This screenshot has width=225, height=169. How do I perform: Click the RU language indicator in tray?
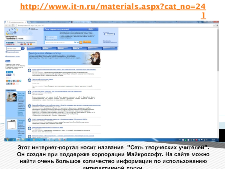pos(179,140)
